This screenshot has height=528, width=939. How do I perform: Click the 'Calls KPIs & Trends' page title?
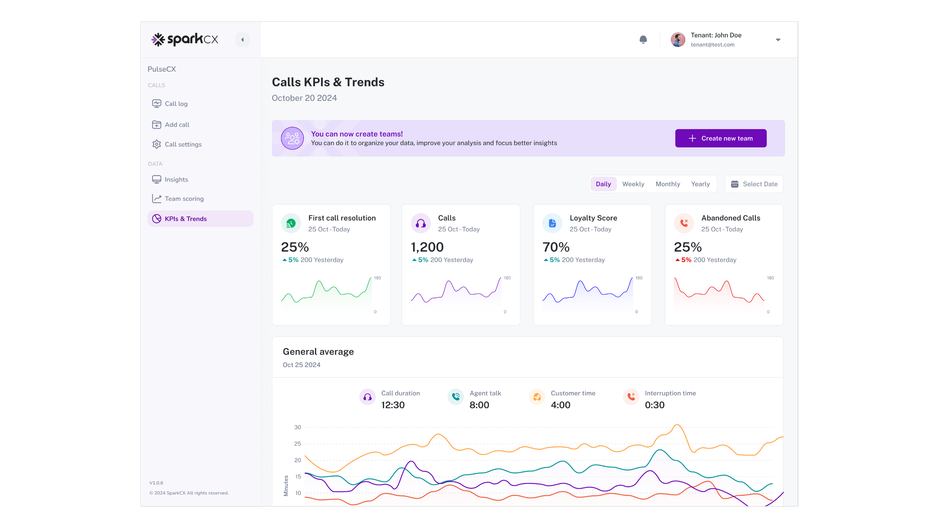[328, 82]
